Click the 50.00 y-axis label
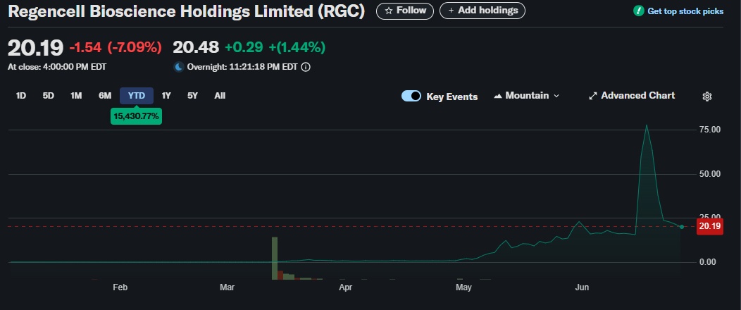Viewport: 741px width, 310px height. [710, 174]
